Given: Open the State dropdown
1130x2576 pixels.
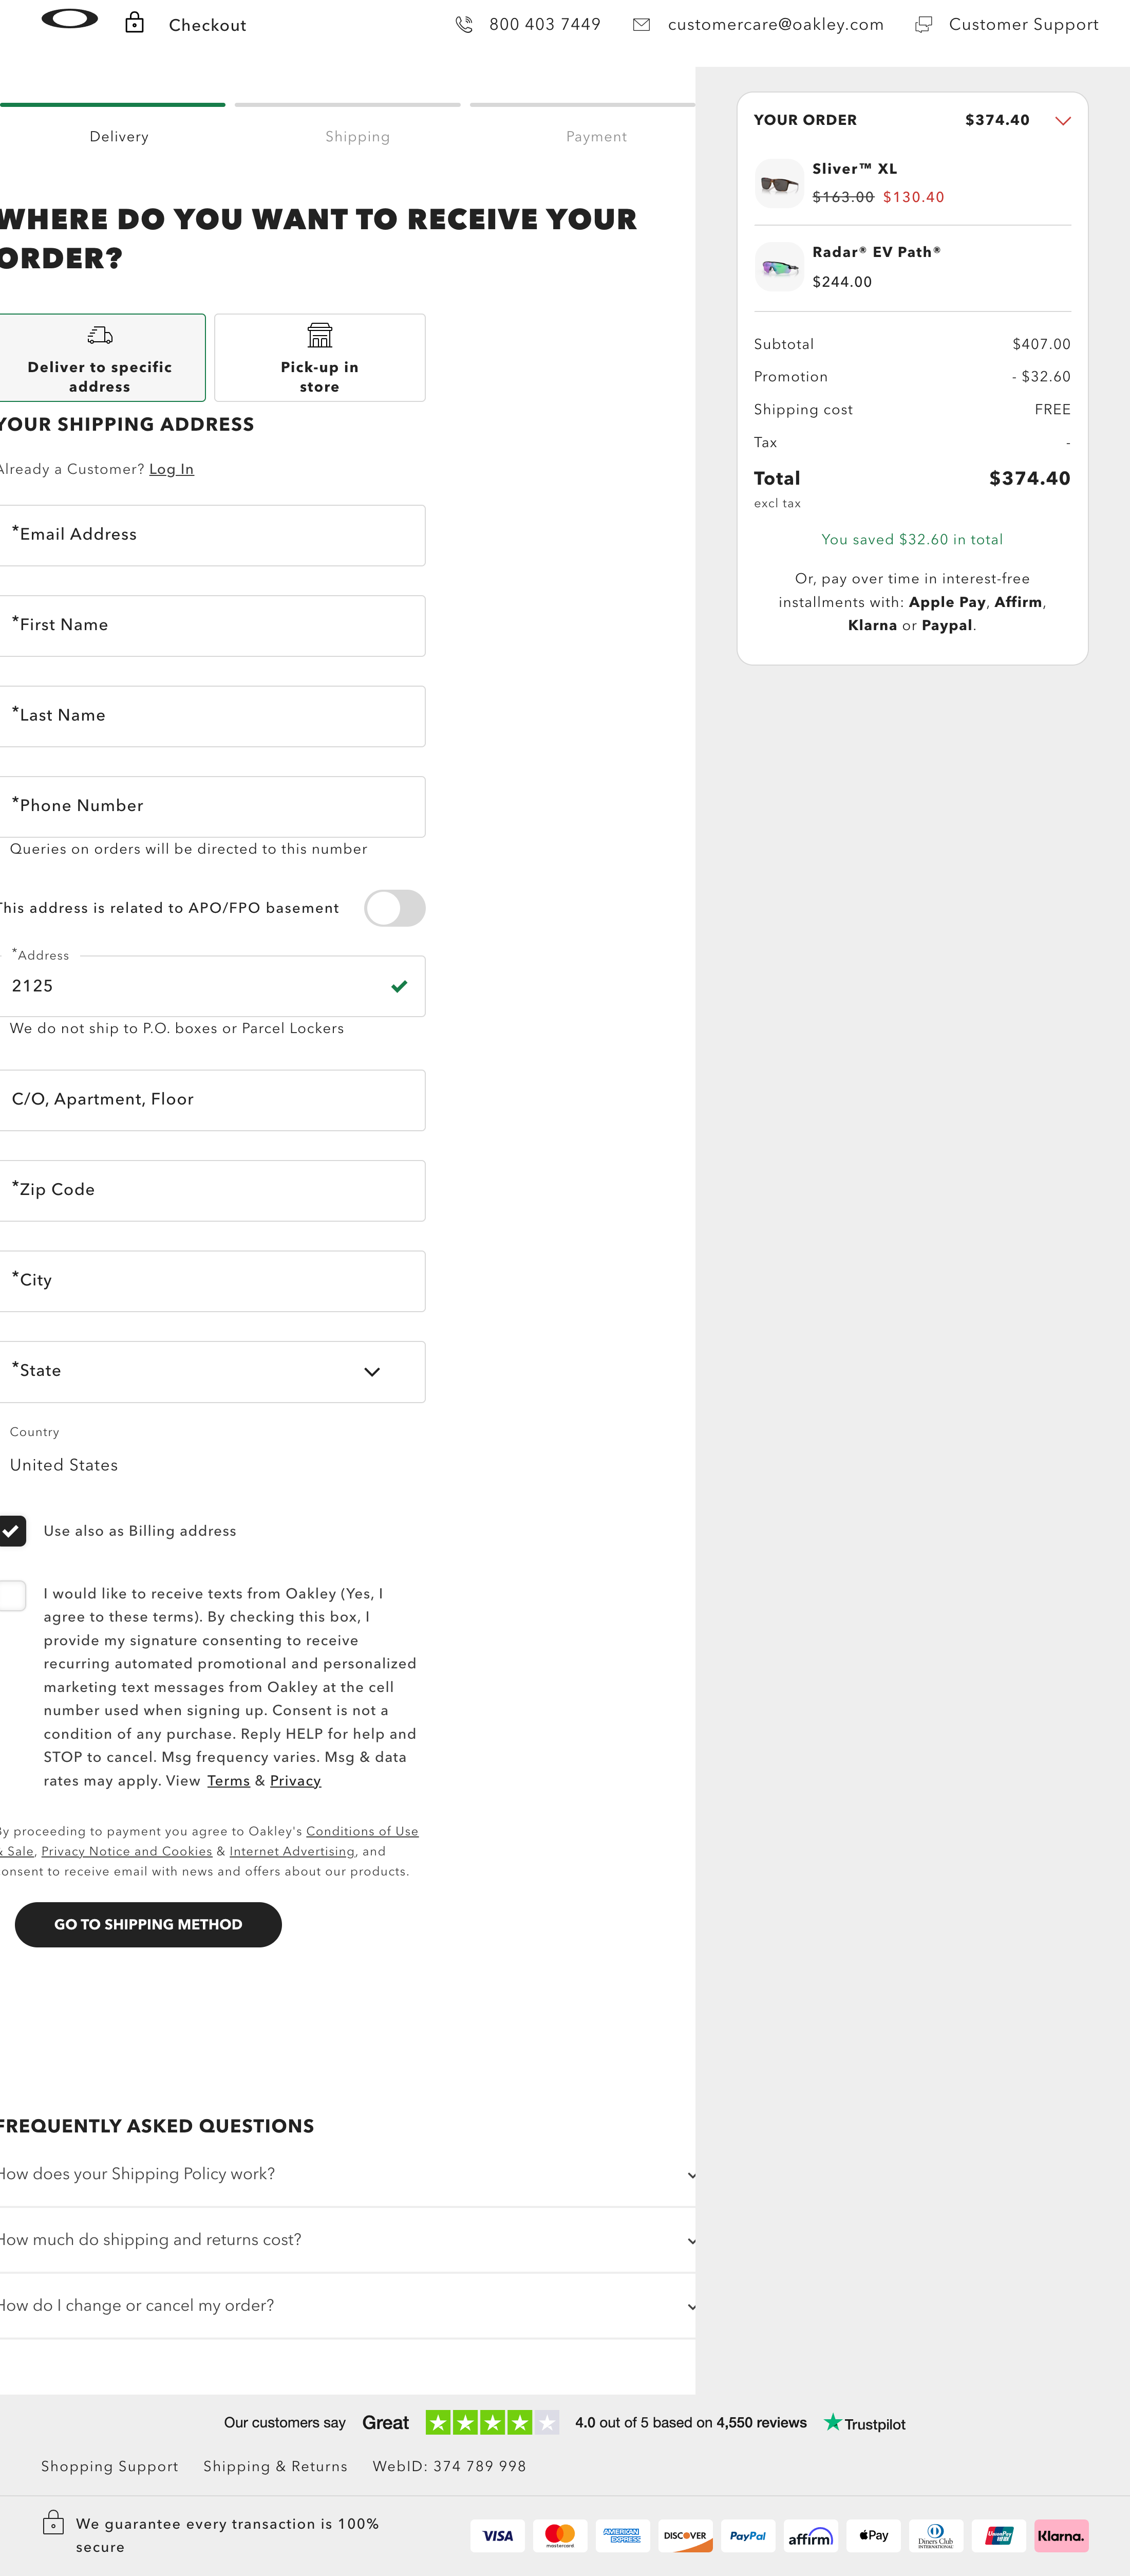Looking at the screenshot, I should (372, 1371).
